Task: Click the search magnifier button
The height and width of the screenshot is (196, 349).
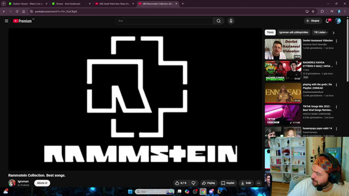Action: [x=219, y=21]
